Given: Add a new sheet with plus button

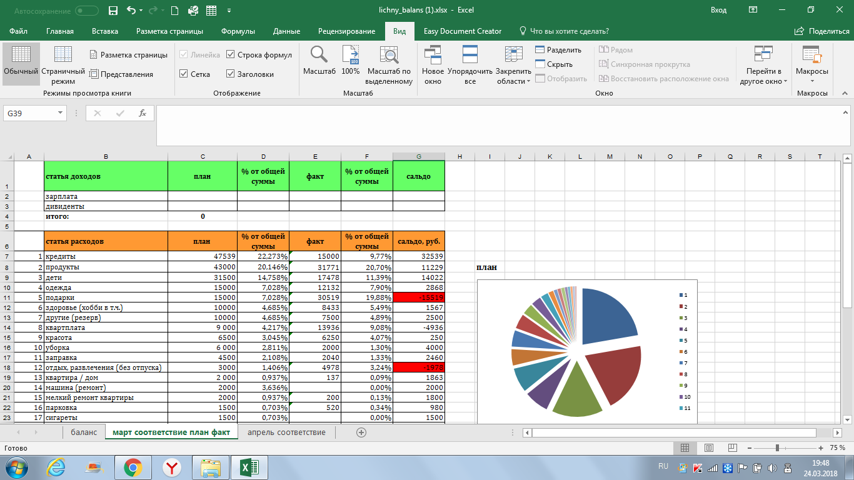Looking at the screenshot, I should click(x=361, y=432).
